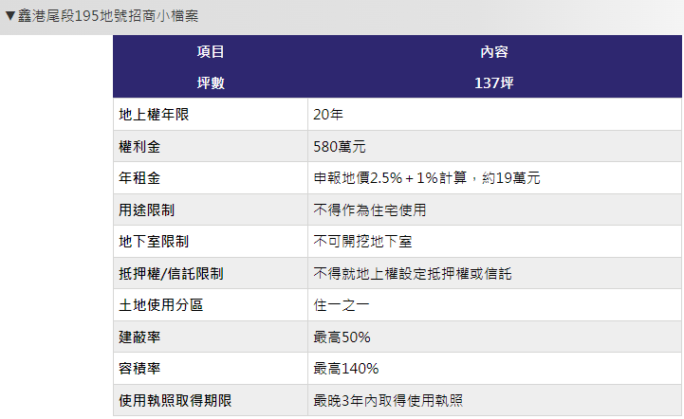This screenshot has height=419, width=684.
Task: Click the 地下室限制 row label
Action: click(154, 241)
